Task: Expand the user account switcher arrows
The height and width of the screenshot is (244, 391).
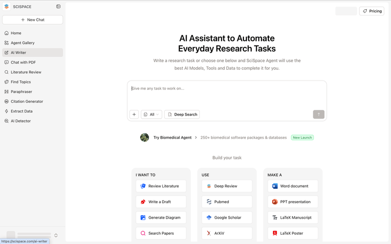Action: click(56, 235)
